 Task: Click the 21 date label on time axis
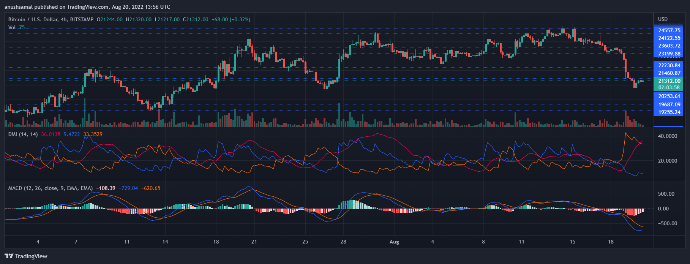(x=254, y=242)
